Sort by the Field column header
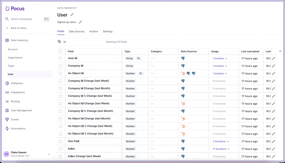Screen dimensions: 285x163 coord(71,51)
